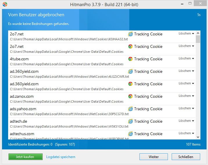This screenshot has width=208, height=165.
Task: Open Löschen dropdown for ad.360yield.com 4LGZJCWR.txt
Action: [186, 71]
